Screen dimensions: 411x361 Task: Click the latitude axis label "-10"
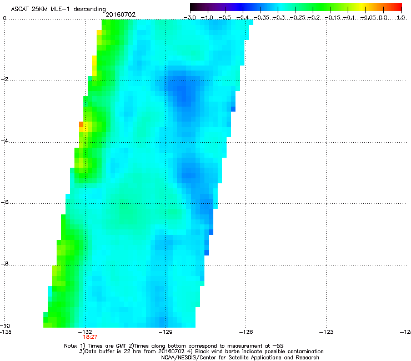pos(5,325)
